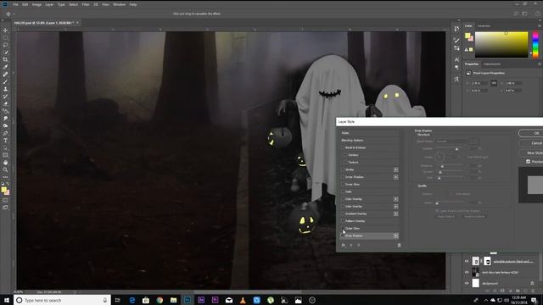Add another Inner Shadow plus button

pyautogui.click(x=396, y=177)
